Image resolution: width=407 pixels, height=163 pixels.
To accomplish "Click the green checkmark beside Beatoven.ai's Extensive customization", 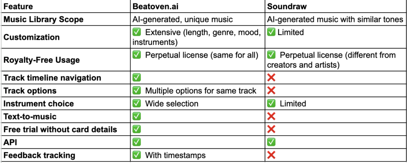I will coord(137,32).
